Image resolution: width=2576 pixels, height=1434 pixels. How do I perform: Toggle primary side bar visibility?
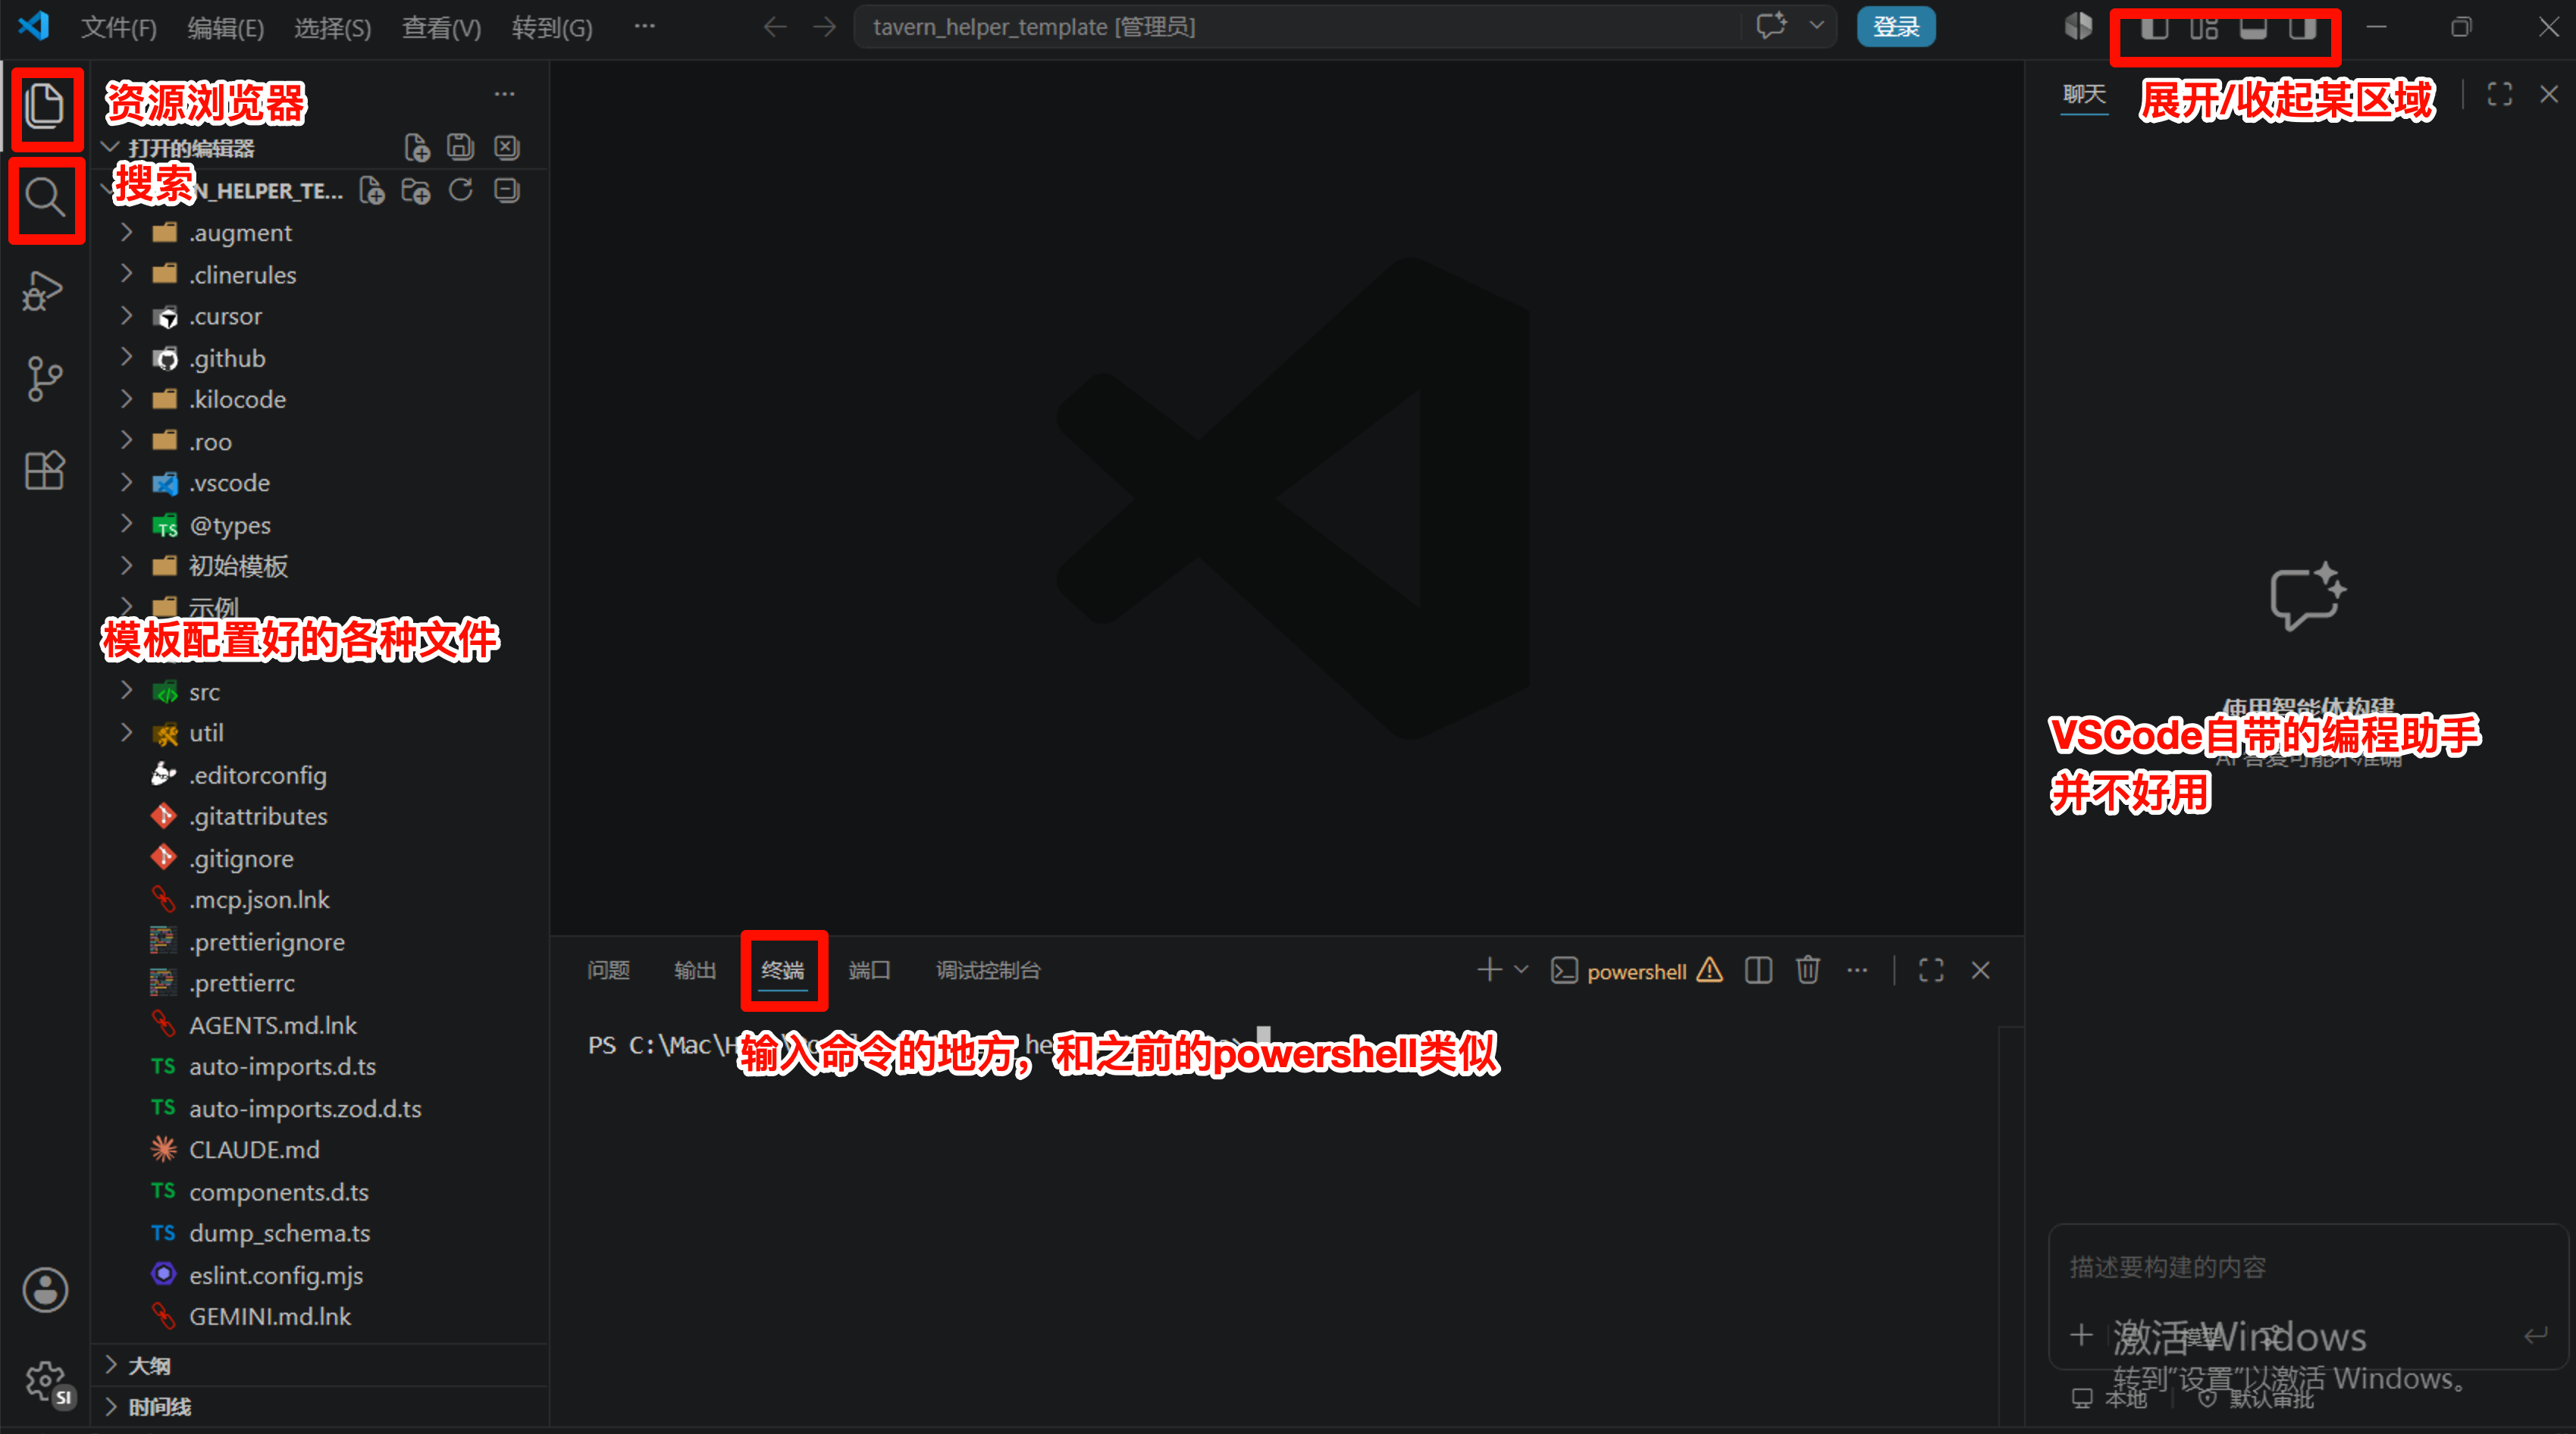(x=2154, y=27)
